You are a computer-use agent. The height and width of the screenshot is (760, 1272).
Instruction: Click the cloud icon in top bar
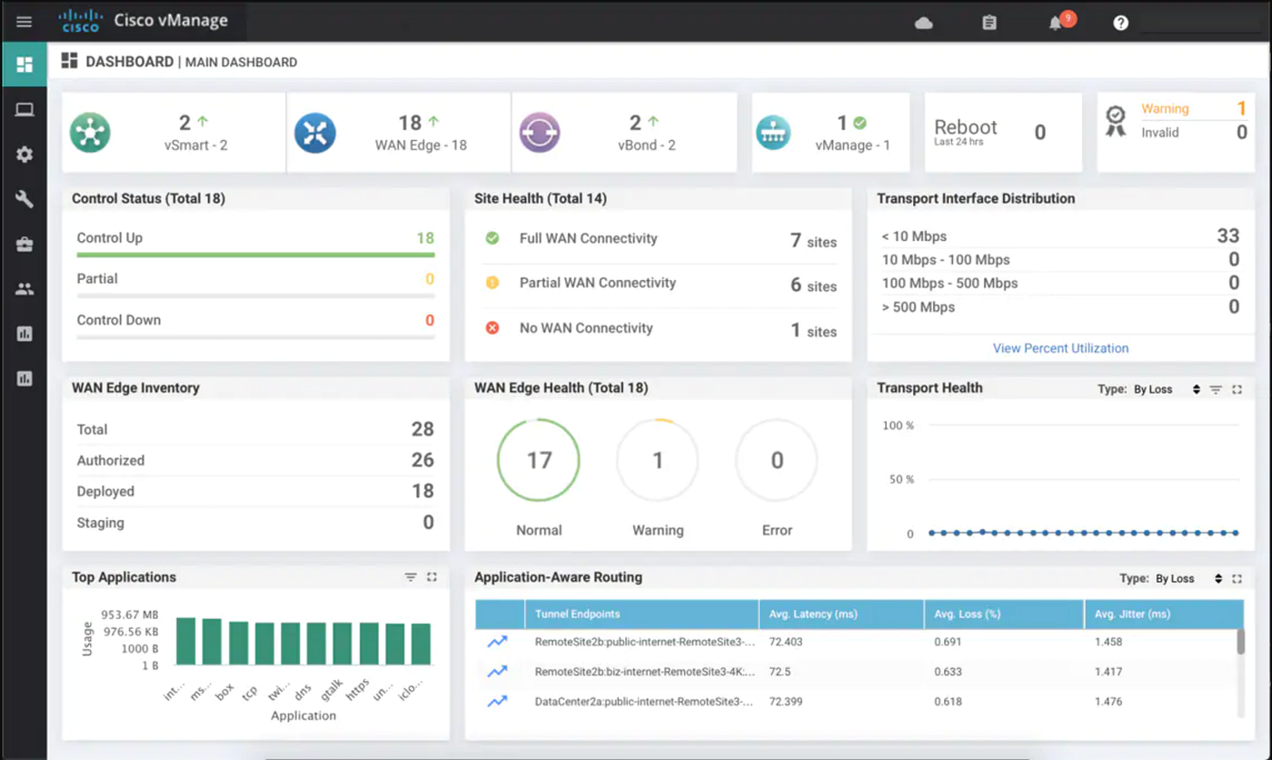(x=924, y=23)
